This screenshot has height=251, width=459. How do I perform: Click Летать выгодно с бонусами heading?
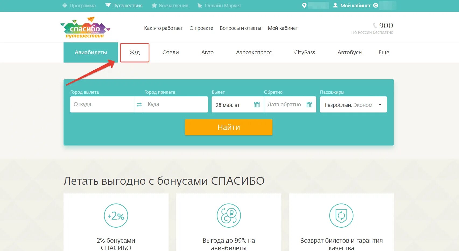[164, 181]
